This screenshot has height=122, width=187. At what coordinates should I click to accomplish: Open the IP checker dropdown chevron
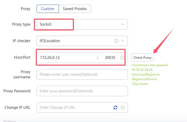coord(123,41)
